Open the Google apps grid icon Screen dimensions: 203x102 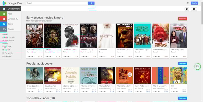(x=188, y=3)
